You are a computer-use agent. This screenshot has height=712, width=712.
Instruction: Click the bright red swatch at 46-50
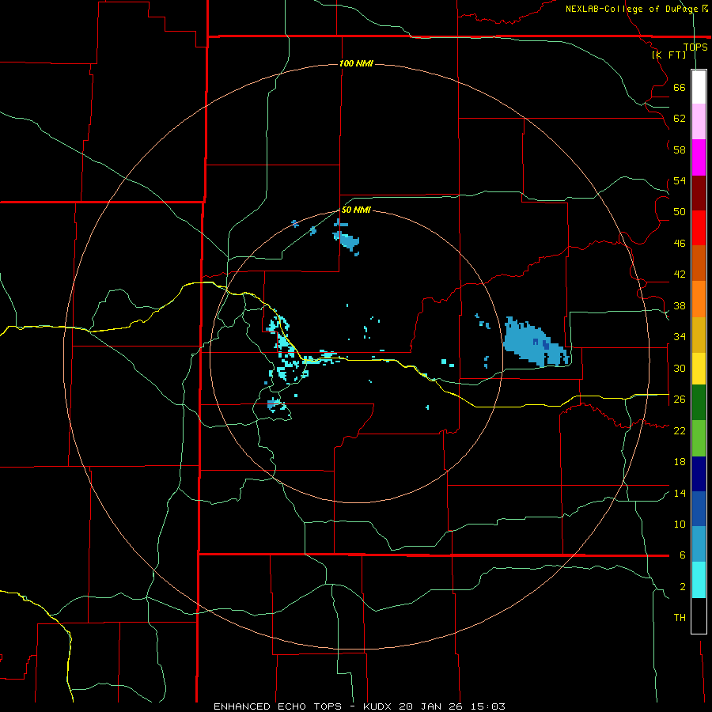click(699, 228)
